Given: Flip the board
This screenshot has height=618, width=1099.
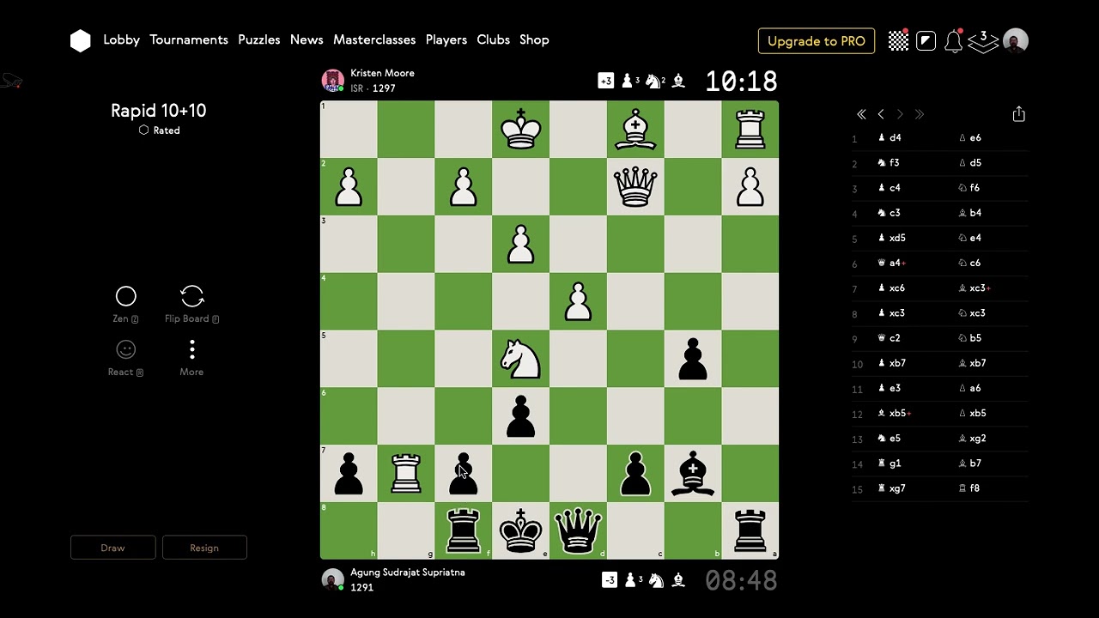Looking at the screenshot, I should pyautogui.click(x=192, y=305).
